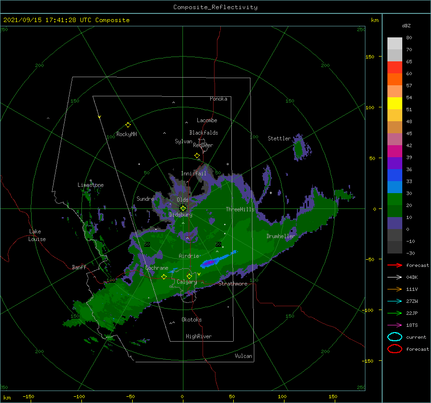Click the Ponoka city label
This screenshot has width=431, height=403.
point(218,99)
